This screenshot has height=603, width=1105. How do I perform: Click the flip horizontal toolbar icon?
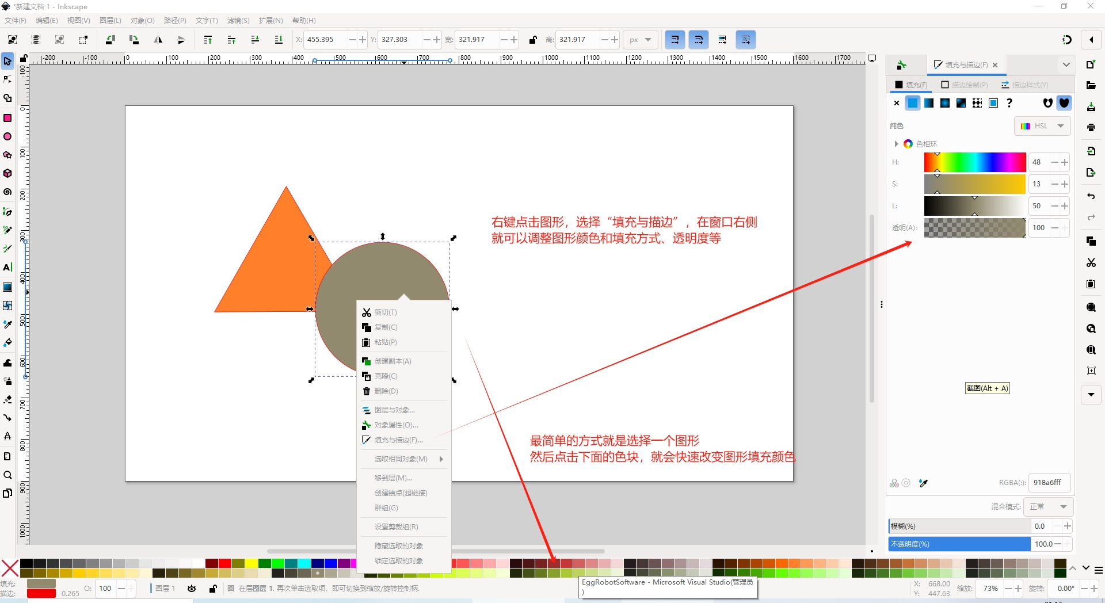coord(158,40)
